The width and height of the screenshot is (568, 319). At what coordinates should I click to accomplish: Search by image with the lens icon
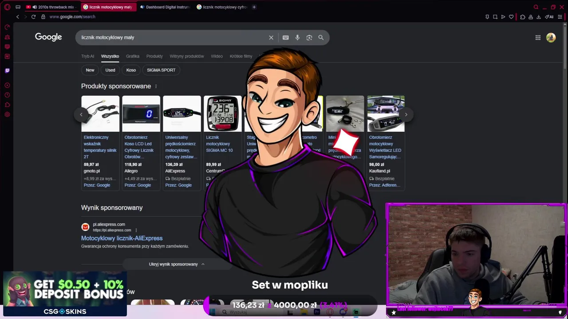[x=309, y=38]
